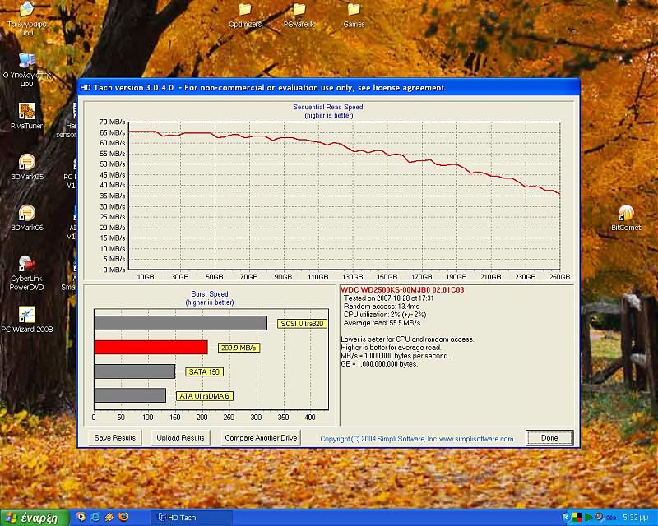This screenshot has height=526, width=658.
Task: Select the Games folder
Action: coord(354,15)
